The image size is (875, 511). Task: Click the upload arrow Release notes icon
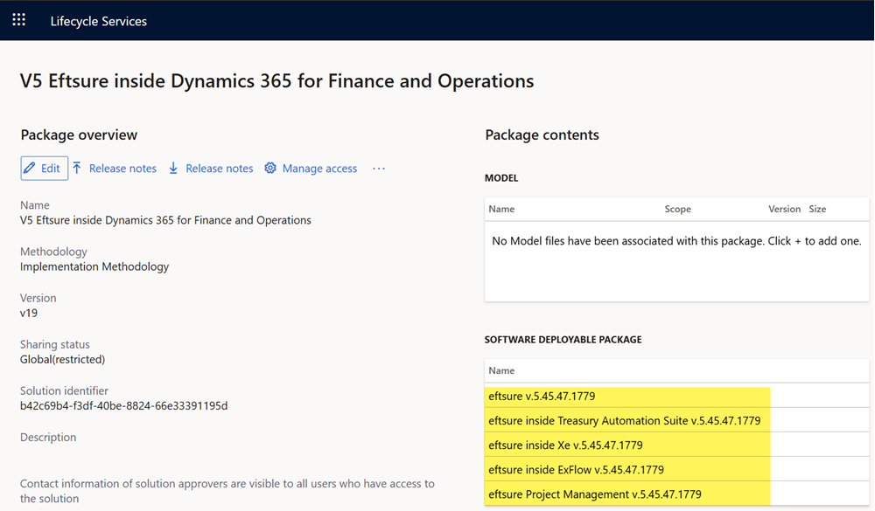pos(77,168)
